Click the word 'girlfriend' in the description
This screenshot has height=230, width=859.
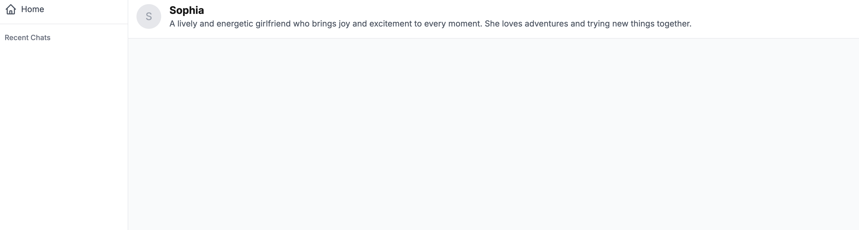[273, 24]
